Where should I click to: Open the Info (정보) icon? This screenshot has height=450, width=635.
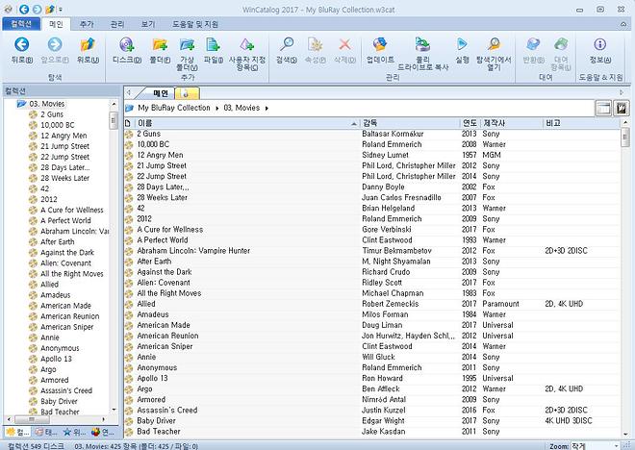599,45
